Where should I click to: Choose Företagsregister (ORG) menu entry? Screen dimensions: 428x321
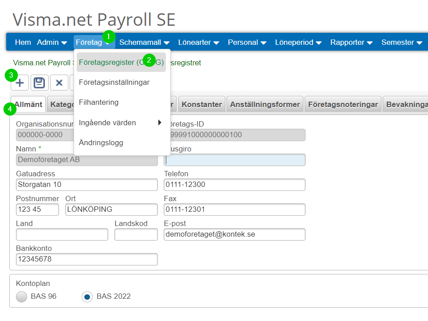coord(121,62)
